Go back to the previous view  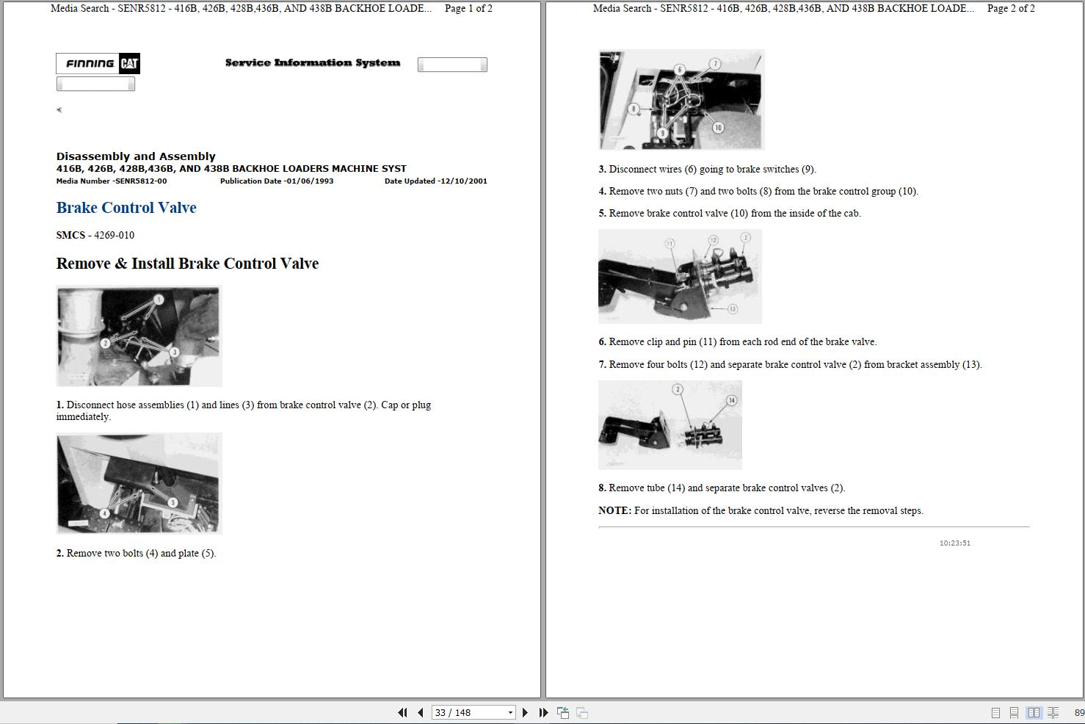point(563,712)
